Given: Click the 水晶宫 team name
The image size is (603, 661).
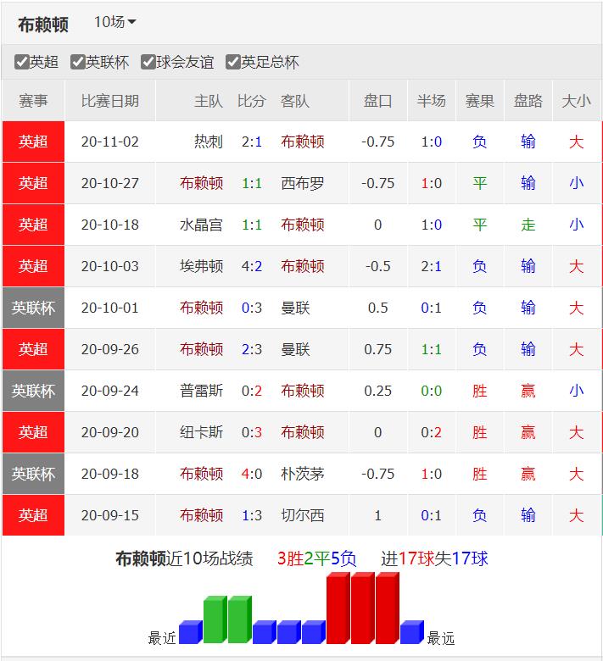Looking at the screenshot, I should pyautogui.click(x=201, y=225).
